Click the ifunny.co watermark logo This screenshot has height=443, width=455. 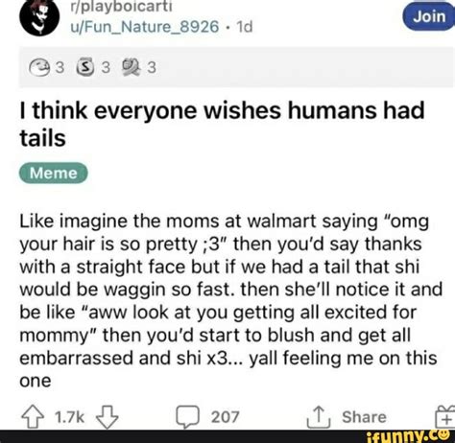(407, 436)
